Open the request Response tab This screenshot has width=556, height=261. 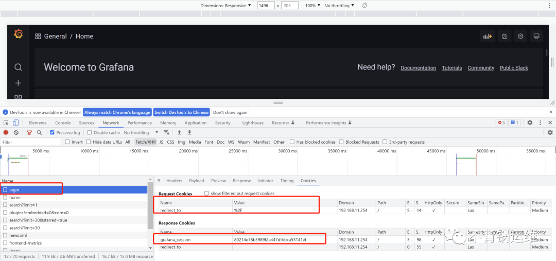point(242,181)
